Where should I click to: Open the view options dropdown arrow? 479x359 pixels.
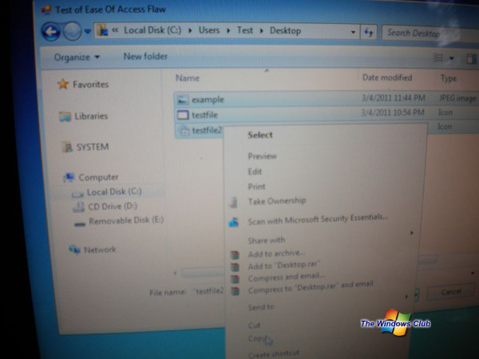[452, 58]
